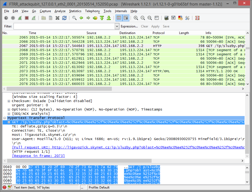Select packet 2073 HTTP/1.1 200 OK
Viewport: 252px width, 192px height.
[x=124, y=71]
